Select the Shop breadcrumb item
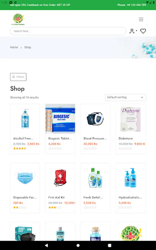The width and height of the screenshot is (156, 250). [28, 47]
